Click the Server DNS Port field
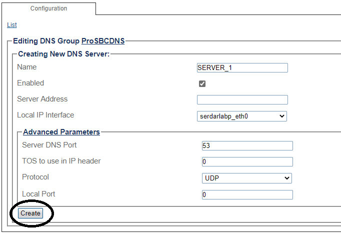The image size is (341, 235). 247,145
